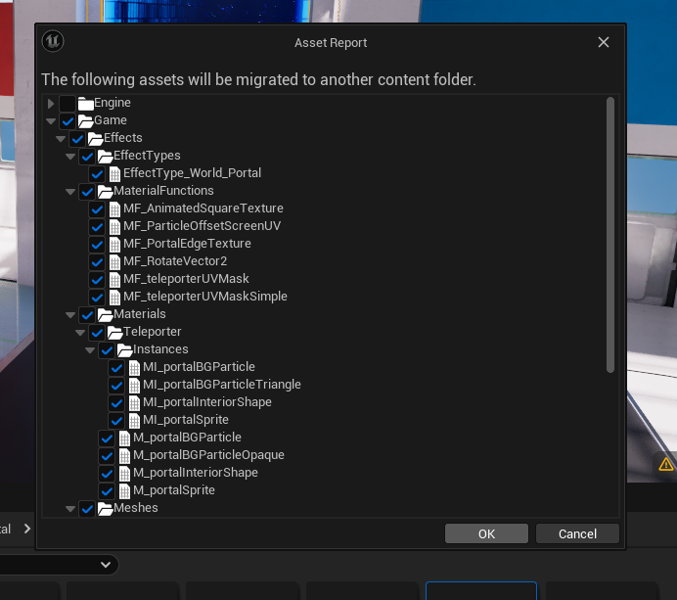The height and width of the screenshot is (600, 677).
Task: Uncheck the M_portalInteriorShape checkbox
Action: [107, 473]
